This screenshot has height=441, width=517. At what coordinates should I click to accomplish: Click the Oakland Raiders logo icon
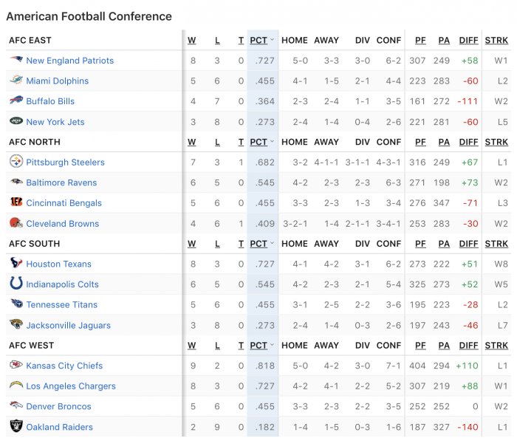click(16, 426)
